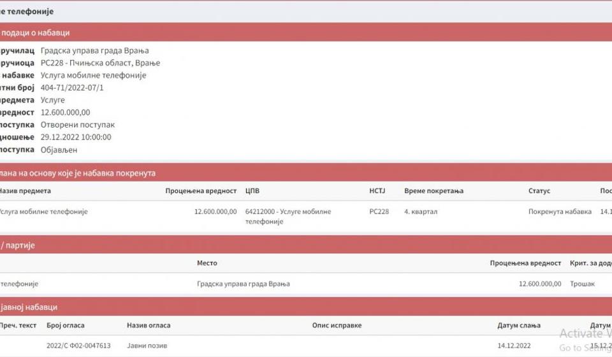Open the 'Јавни позив' notice
Image resolution: width=612 pixels, height=357 pixels.
coord(147,346)
